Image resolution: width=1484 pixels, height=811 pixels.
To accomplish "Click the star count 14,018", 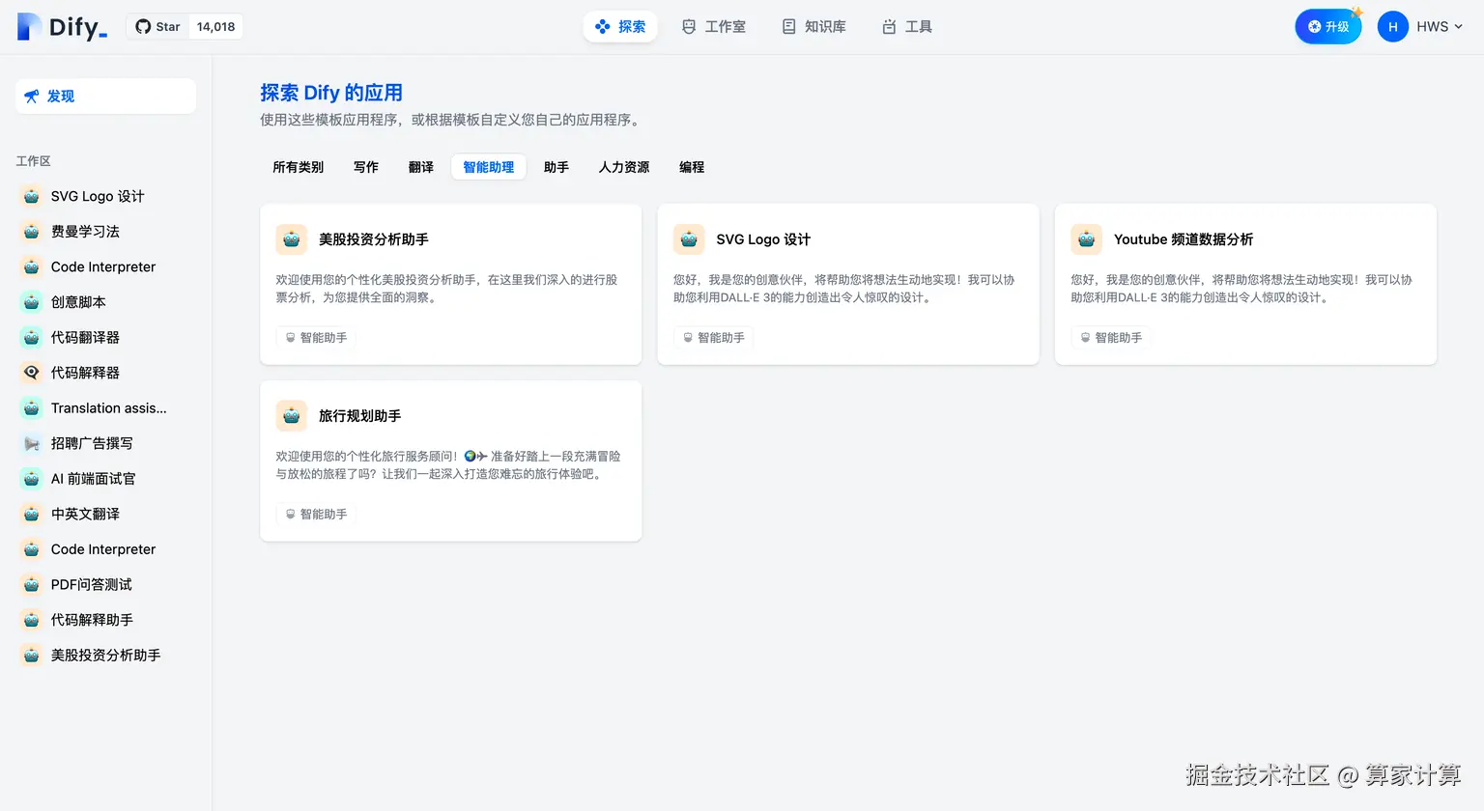I will click(x=215, y=27).
